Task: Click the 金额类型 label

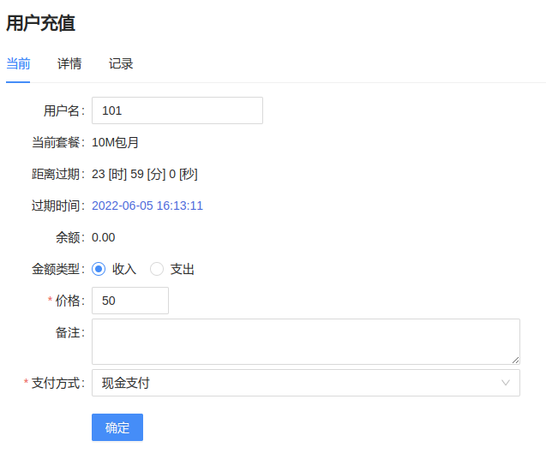Action: point(58,269)
